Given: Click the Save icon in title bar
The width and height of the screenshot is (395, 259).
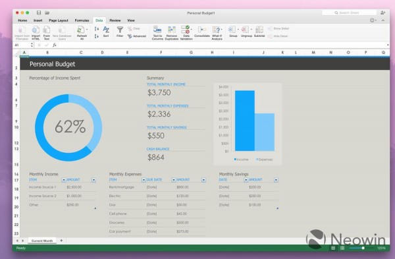Looking at the screenshot, I should pyautogui.click(x=39, y=13).
